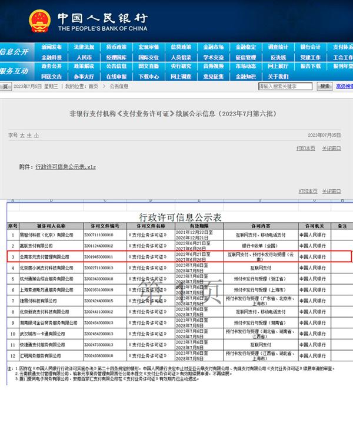Click the People's Bank of China emblem logo

(x=39, y=21)
